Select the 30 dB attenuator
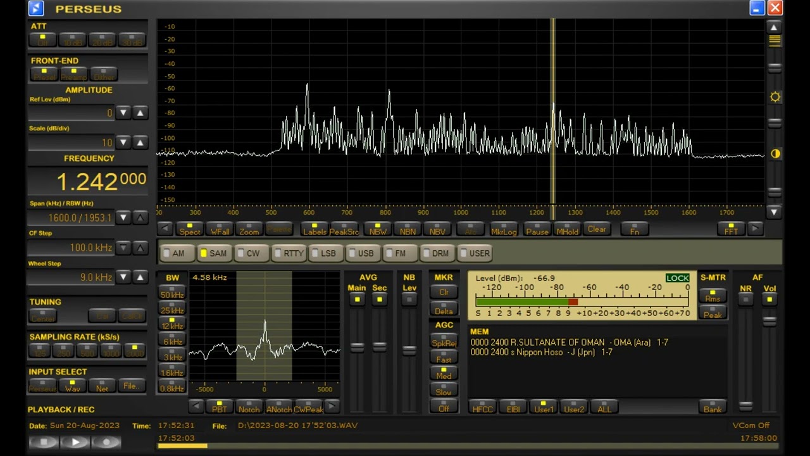Screen dimensions: 810x456 click(132, 40)
